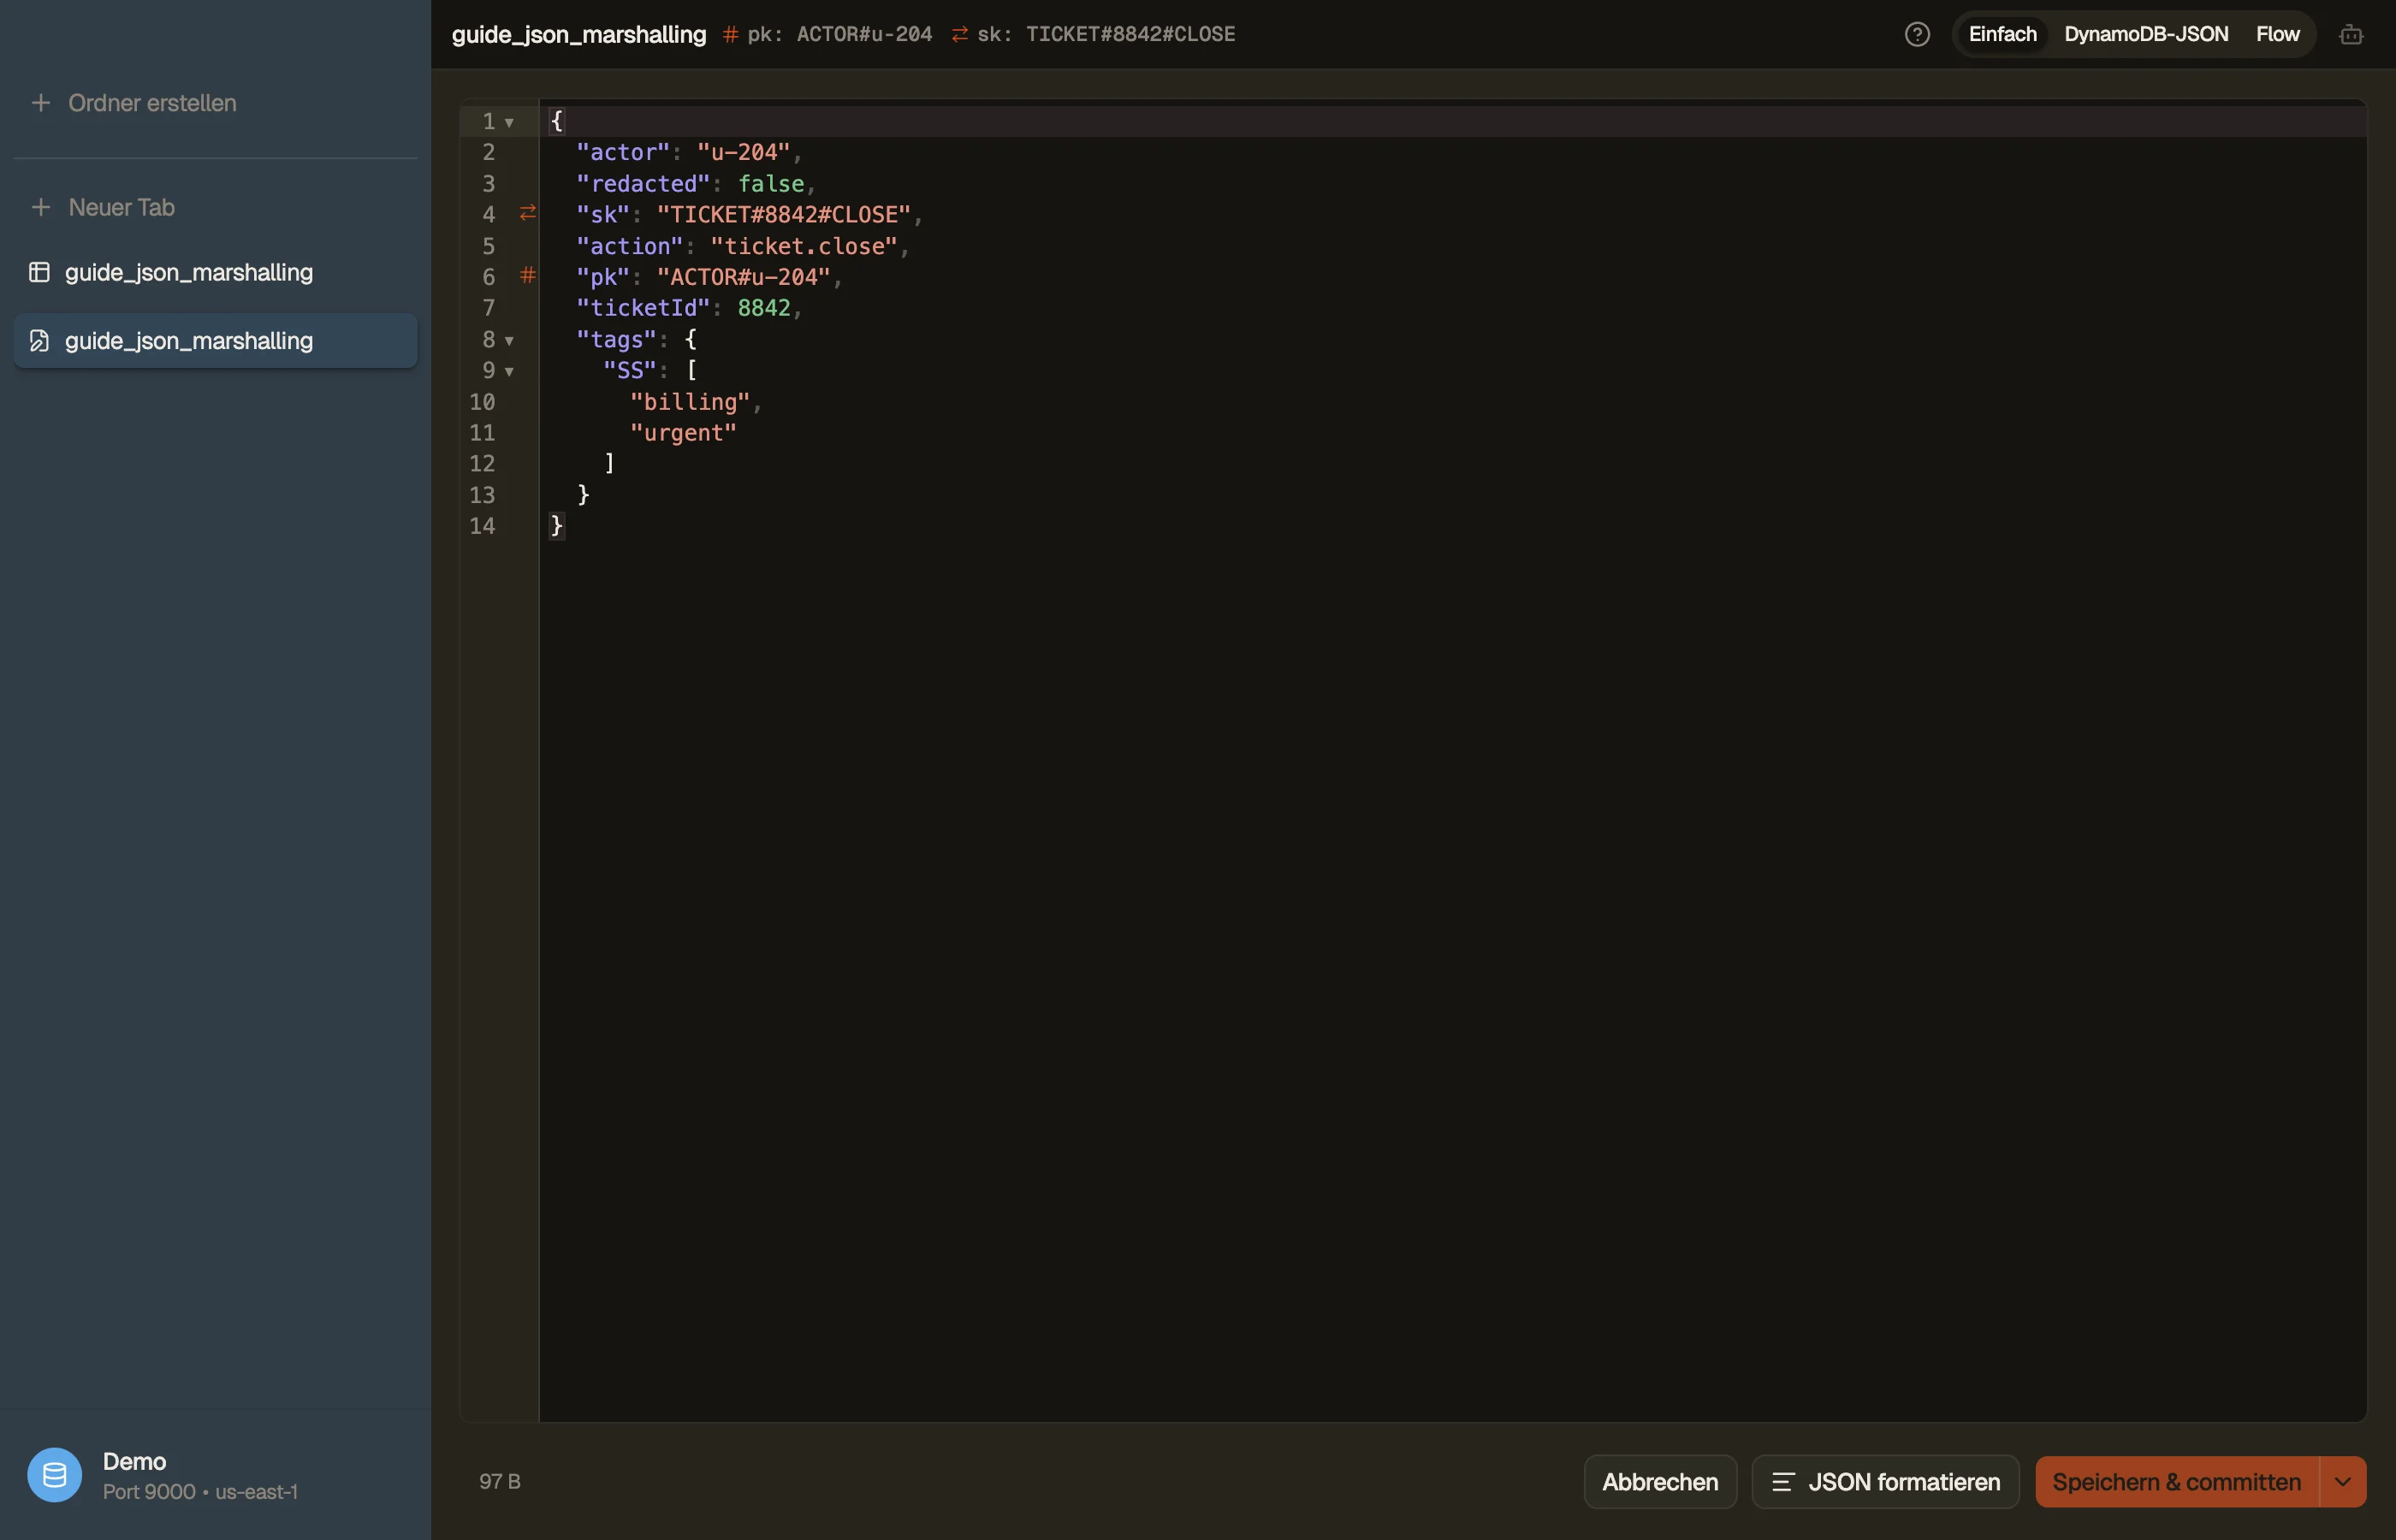Click the "urgent" tag string
Screen dimensions: 2396x1540
coord(683,433)
